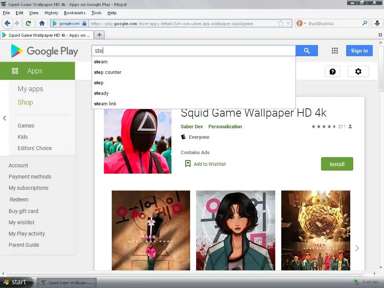Click Buy gift card
The image size is (384, 288).
tap(24, 211)
